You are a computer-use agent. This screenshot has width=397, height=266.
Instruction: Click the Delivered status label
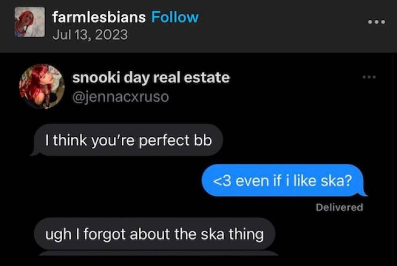(339, 208)
